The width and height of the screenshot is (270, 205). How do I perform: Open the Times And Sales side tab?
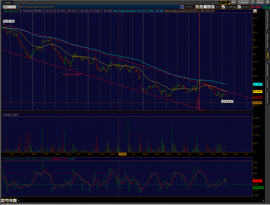267,20
